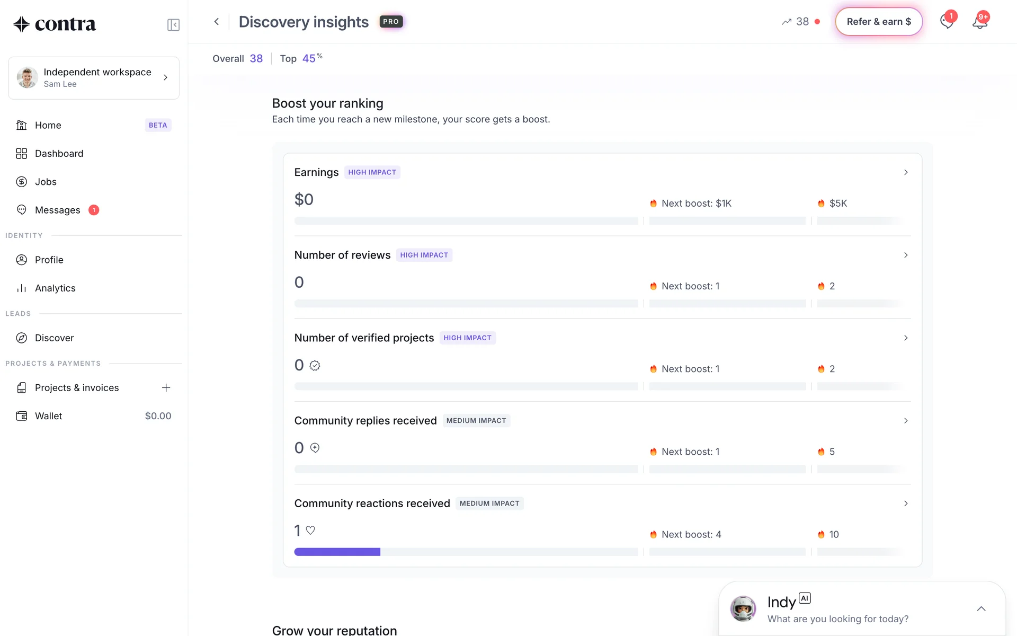Click the Contra logo
Image resolution: width=1017 pixels, height=636 pixels.
tap(55, 24)
